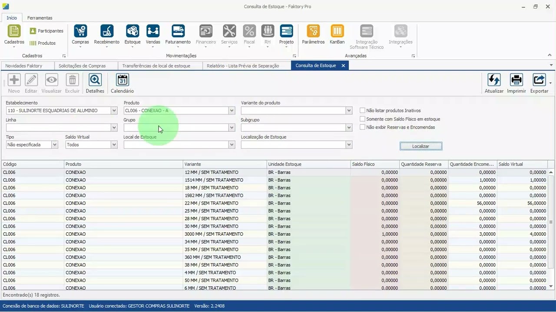Click the Localizar button
The height and width of the screenshot is (312, 556).
pos(421,146)
